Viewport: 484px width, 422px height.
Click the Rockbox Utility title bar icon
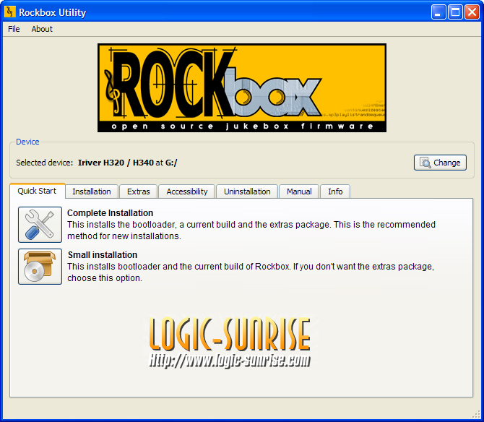(10, 12)
